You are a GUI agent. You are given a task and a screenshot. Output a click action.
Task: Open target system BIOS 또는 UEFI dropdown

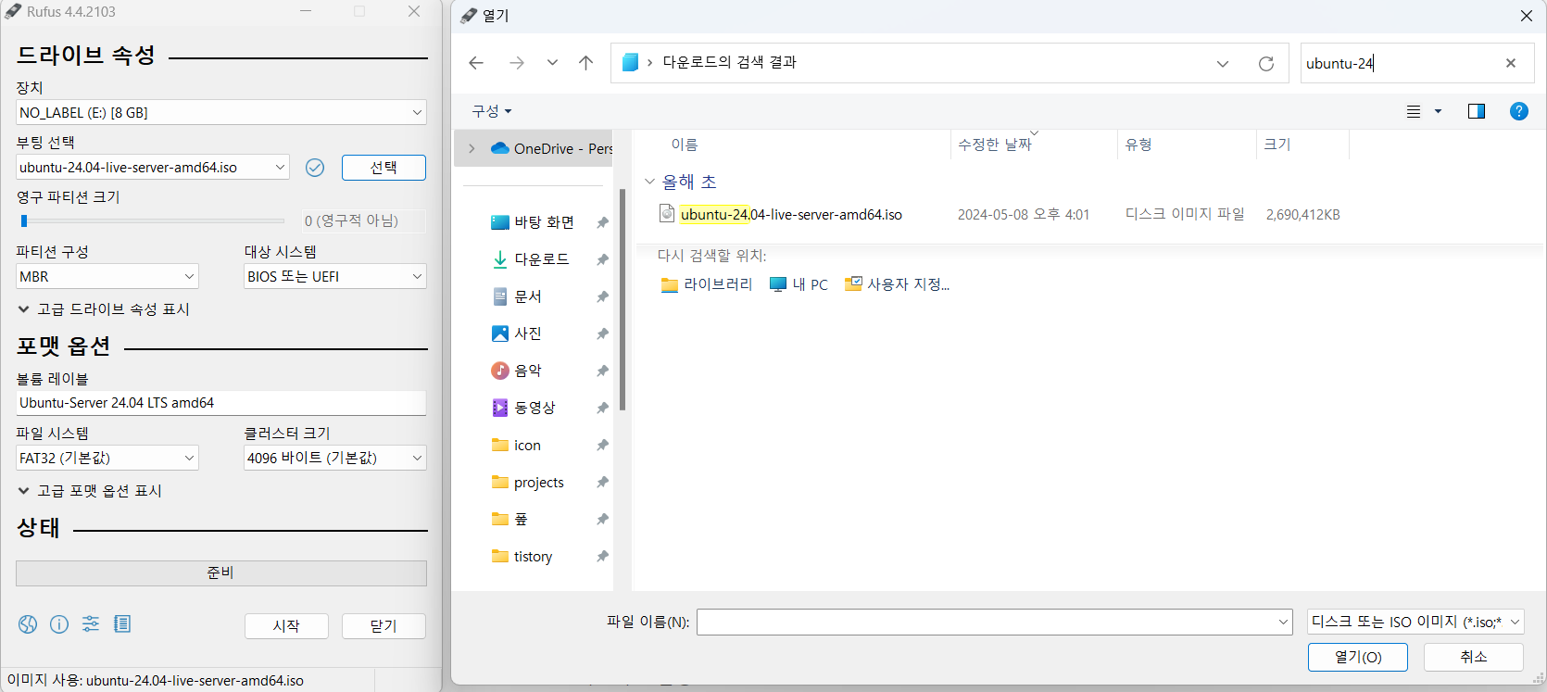(x=335, y=276)
